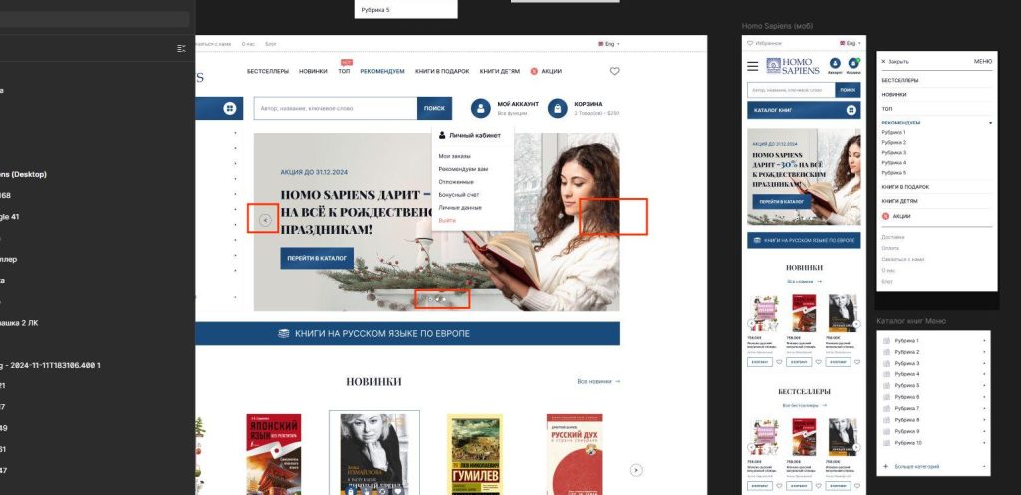Collapse the РЕКОМЕНДУЕМ submenu arrow in mobile menu

tap(990, 123)
